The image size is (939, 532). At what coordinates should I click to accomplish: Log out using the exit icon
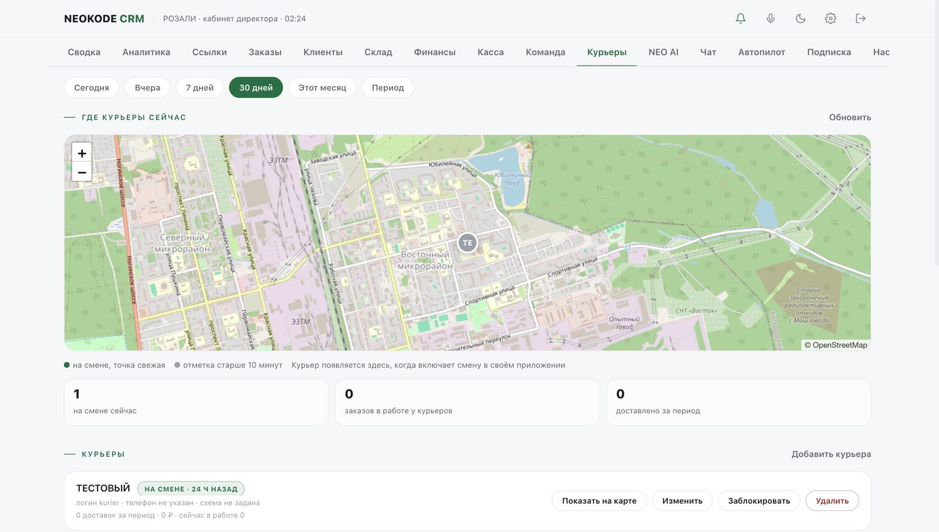[x=860, y=18]
